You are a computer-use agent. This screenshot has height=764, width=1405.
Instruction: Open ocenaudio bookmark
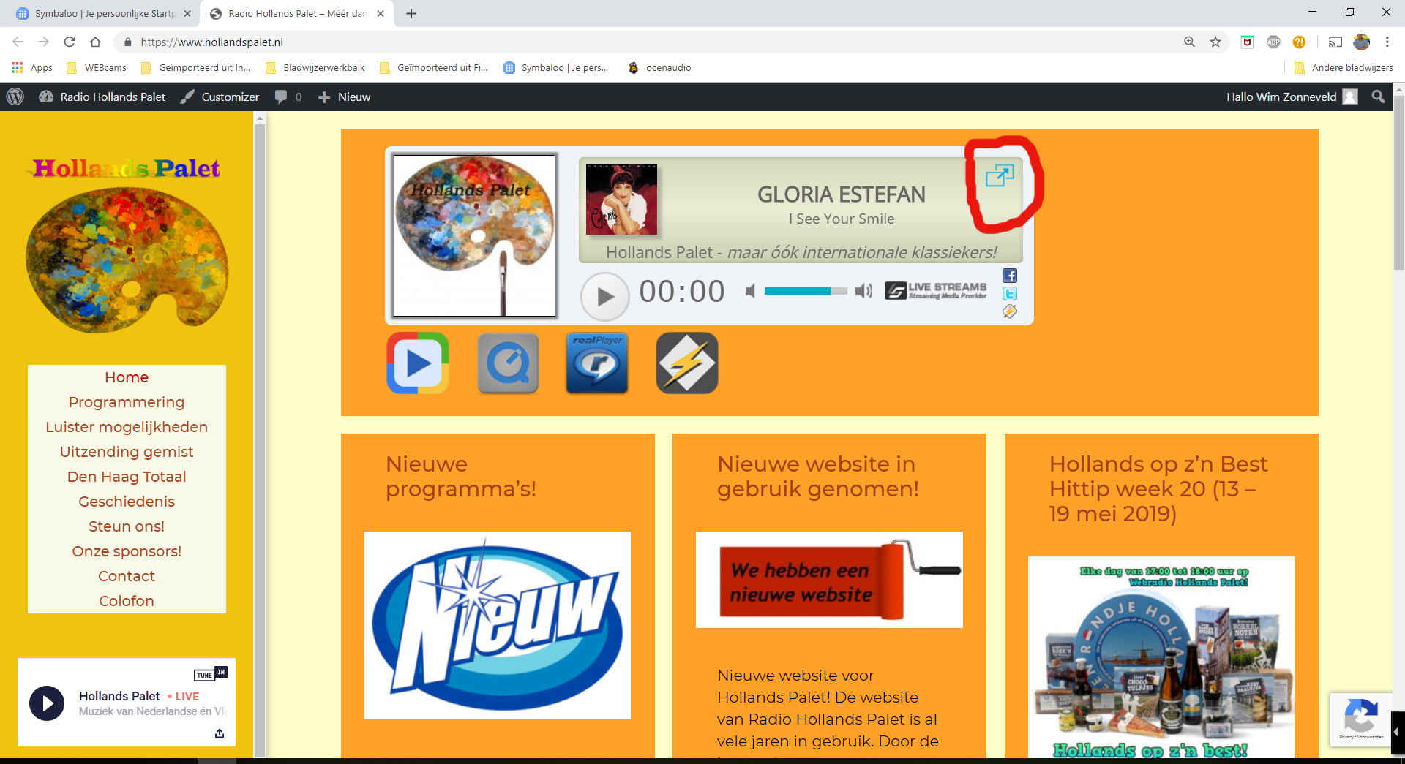(x=659, y=67)
